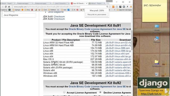The height and width of the screenshot is (96, 170).
Task: Click the 'Mac OS X' row label
Action: pyautogui.click(x=48, y=59)
